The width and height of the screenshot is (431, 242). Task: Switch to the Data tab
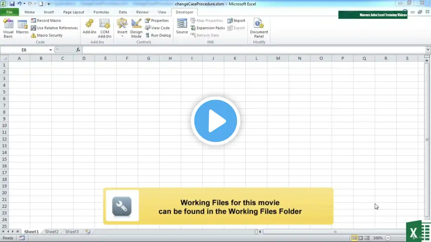(x=123, y=12)
